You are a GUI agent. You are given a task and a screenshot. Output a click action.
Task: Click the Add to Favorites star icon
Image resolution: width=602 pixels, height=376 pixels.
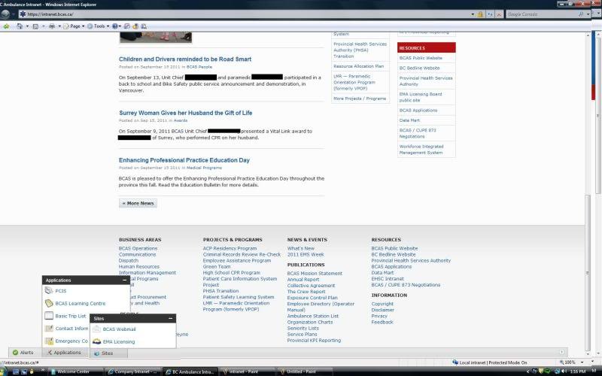[6, 26]
